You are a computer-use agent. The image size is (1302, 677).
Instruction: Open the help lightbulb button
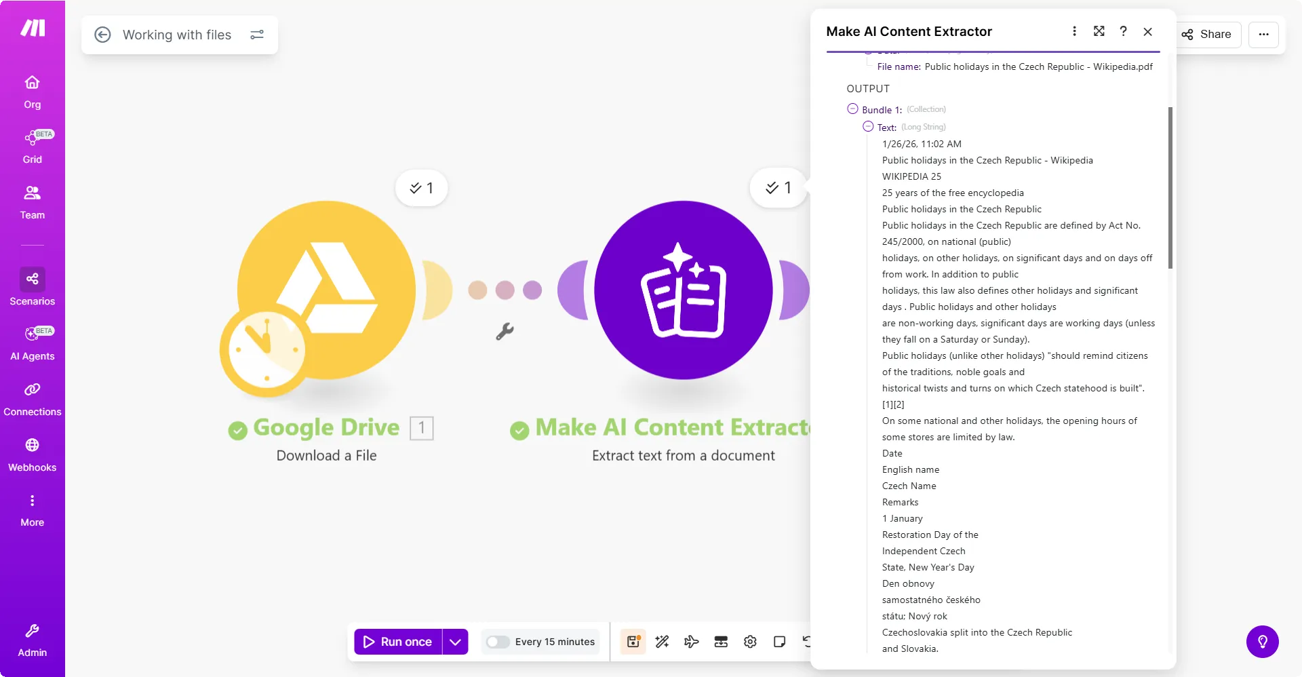(1263, 642)
